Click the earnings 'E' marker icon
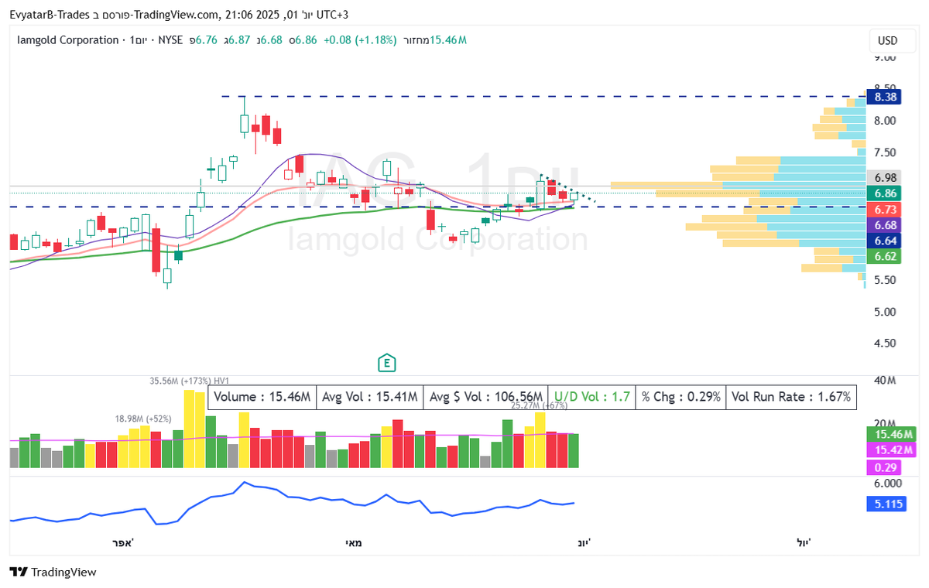This screenshot has height=588, width=929. (x=386, y=363)
